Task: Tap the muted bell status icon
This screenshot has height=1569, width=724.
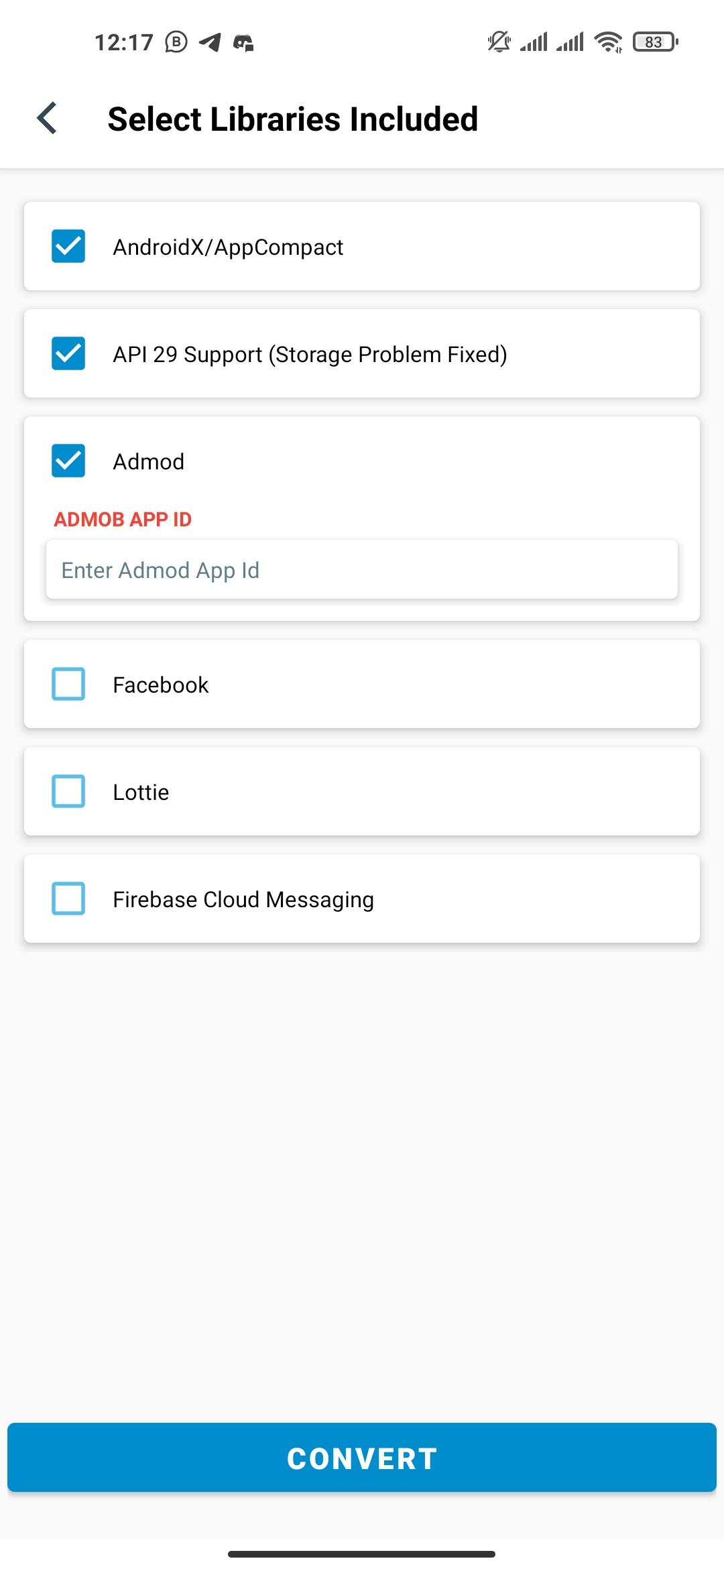Action: tap(499, 42)
